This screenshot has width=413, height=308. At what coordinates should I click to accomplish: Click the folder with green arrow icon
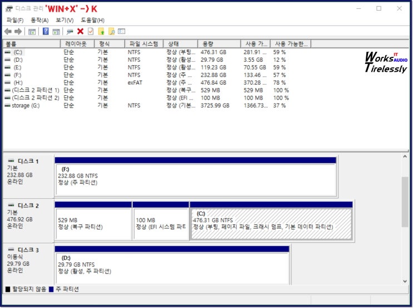pos(101,32)
